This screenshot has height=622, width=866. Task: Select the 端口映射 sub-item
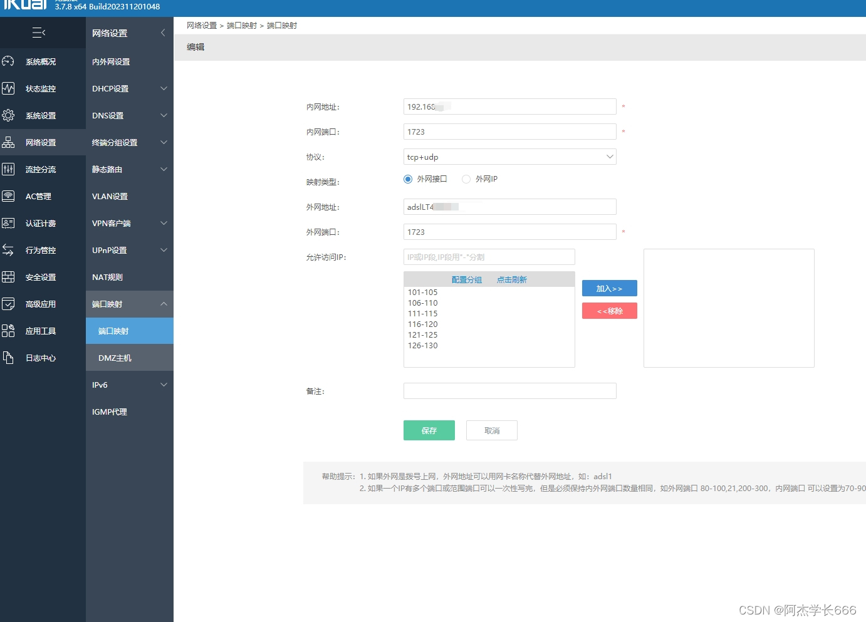pyautogui.click(x=129, y=331)
